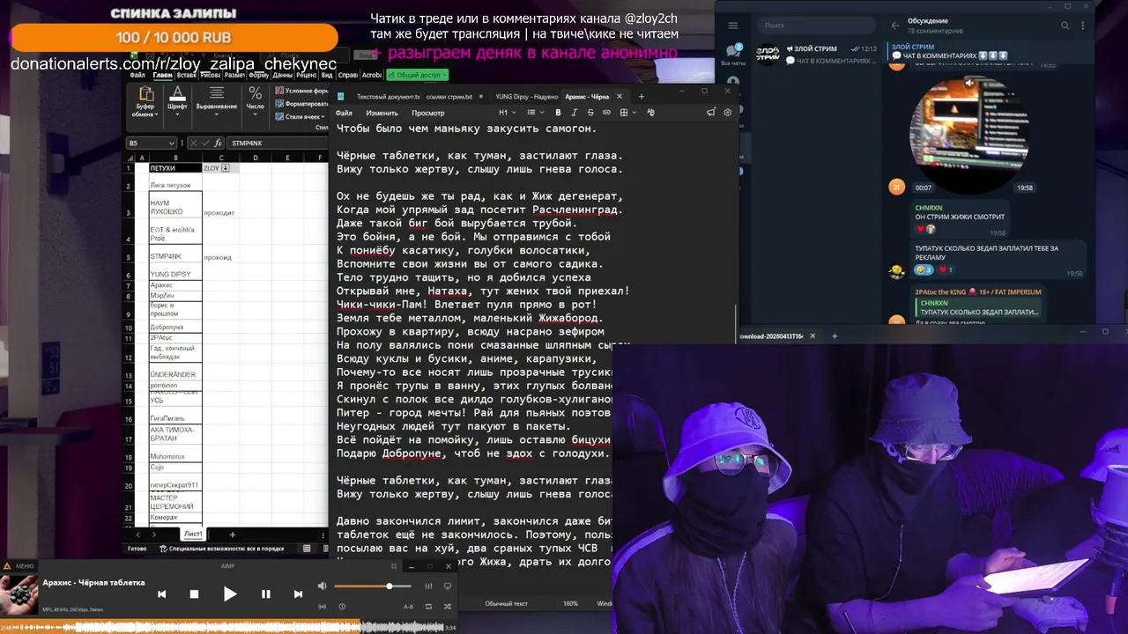This screenshot has width=1128, height=634.
Task: Switch to ссылки стрим.txt tab
Action: pyautogui.click(x=449, y=97)
